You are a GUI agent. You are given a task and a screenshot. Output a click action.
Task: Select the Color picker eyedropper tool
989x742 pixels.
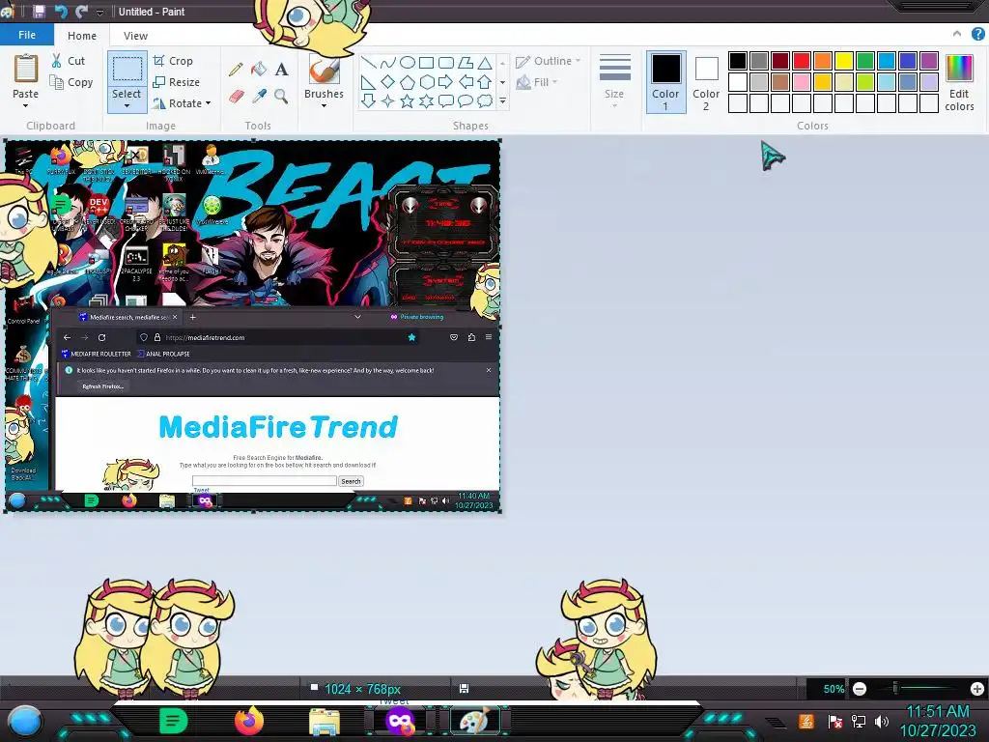[x=259, y=96]
